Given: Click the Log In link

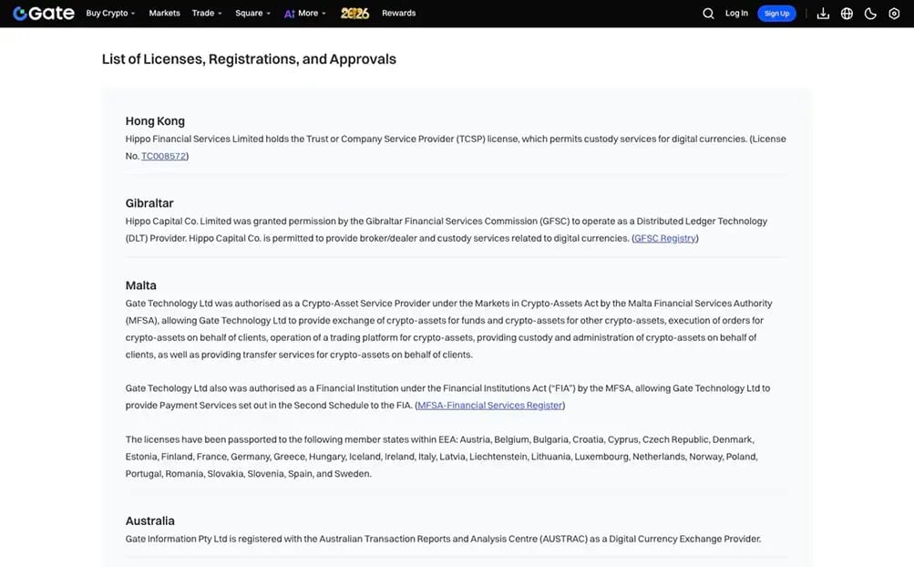Looking at the screenshot, I should click(x=736, y=13).
